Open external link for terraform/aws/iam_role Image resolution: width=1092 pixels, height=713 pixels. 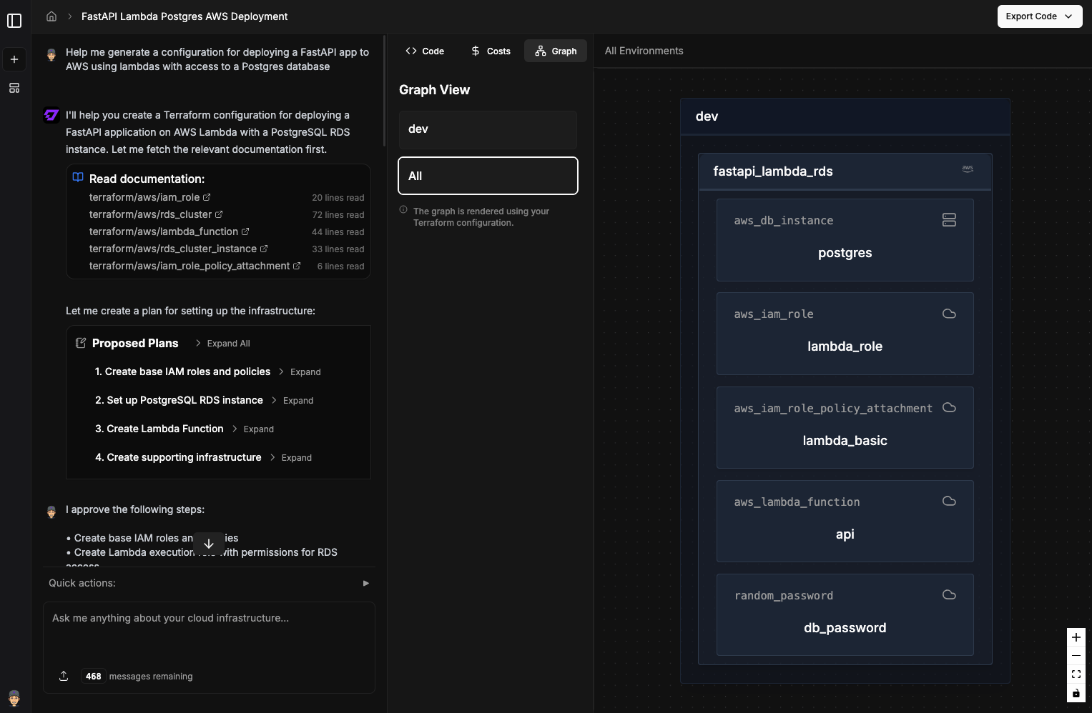[207, 197]
